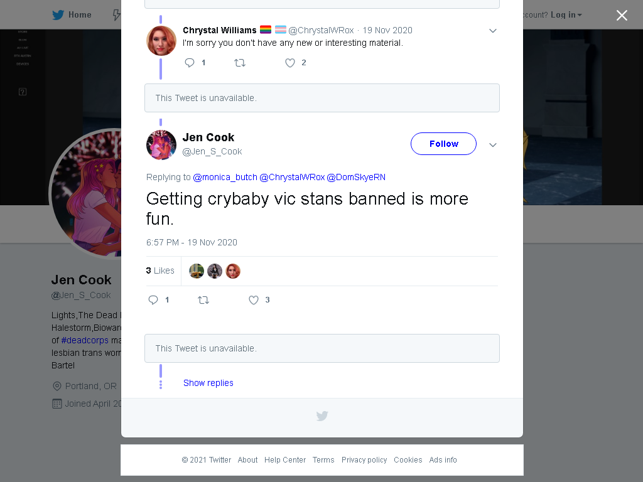643x482 pixels.
Task: Open the #deadcorps hashtag link
Action: pos(85,340)
